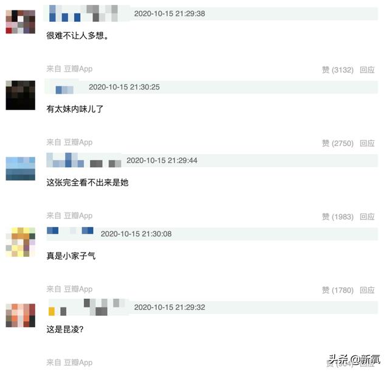
Task: Click 来自 豆瓣App under 很难不让人多想 comment
Action: tap(69, 69)
